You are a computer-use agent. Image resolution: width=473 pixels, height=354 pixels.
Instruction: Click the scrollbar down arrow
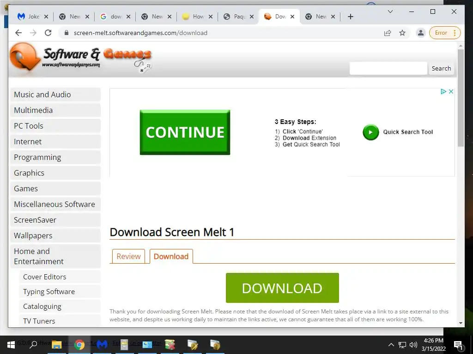[461, 323]
